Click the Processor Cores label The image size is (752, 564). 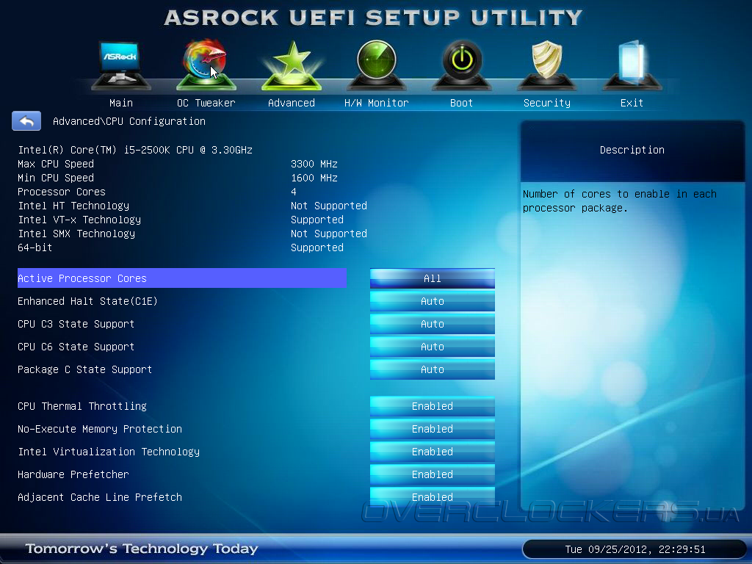(62, 192)
